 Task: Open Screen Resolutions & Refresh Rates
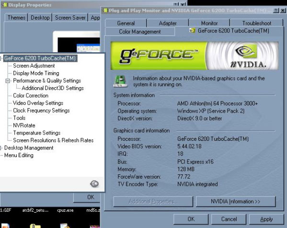[x=53, y=140]
